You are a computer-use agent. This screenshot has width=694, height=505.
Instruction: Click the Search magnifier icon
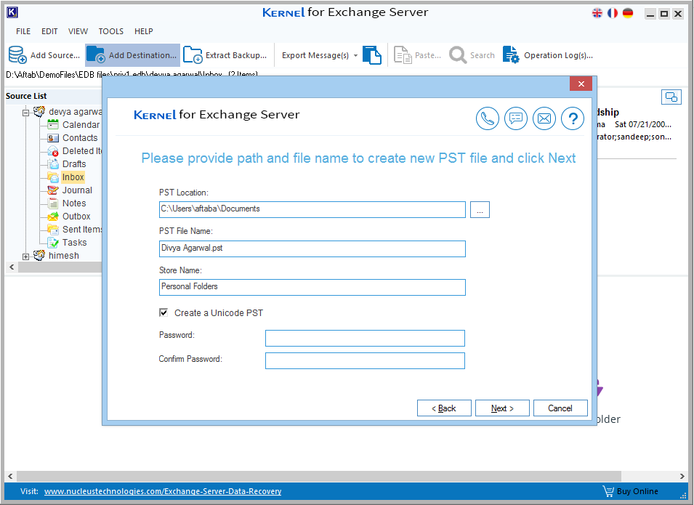pos(458,55)
